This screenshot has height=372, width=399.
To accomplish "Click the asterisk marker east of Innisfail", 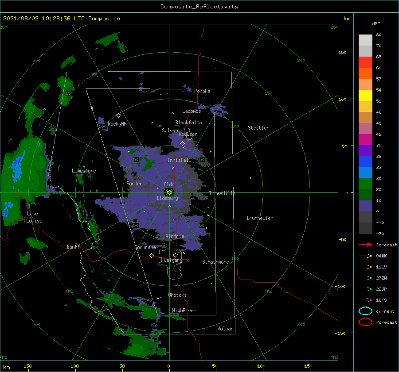I will point(211,152).
